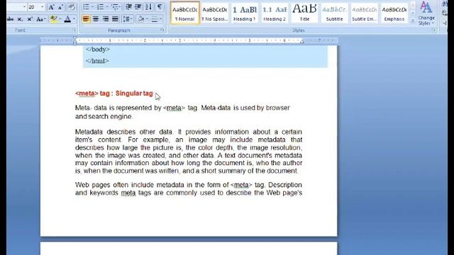
Task: Open line spacing options
Action: click(128, 19)
